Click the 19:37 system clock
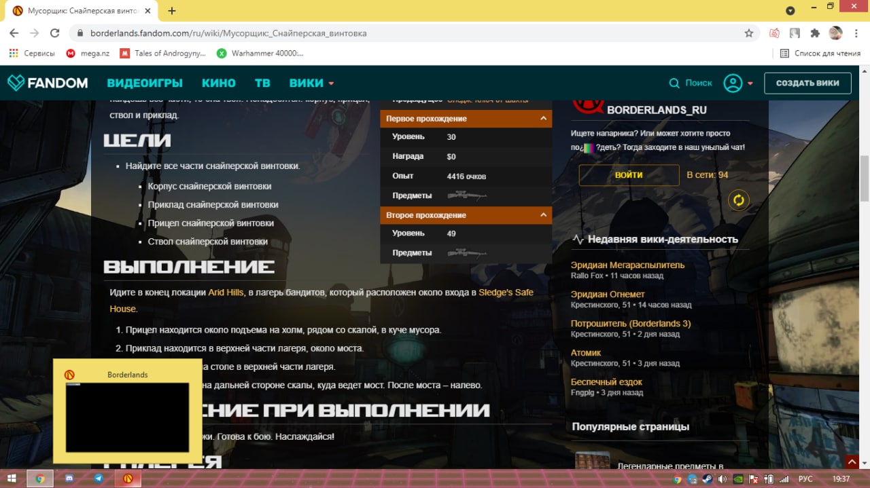 point(841,479)
